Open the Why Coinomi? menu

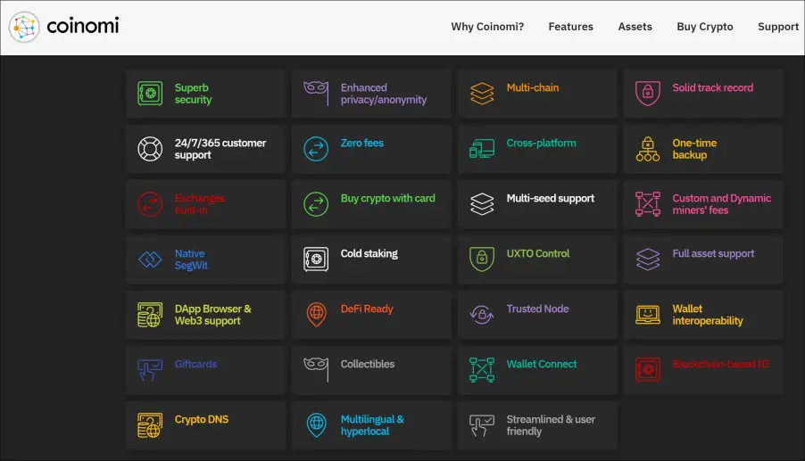click(x=487, y=27)
